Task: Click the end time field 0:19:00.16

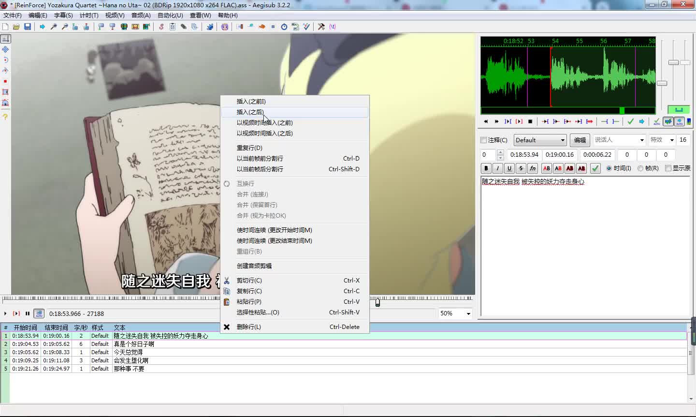Action: (560, 155)
